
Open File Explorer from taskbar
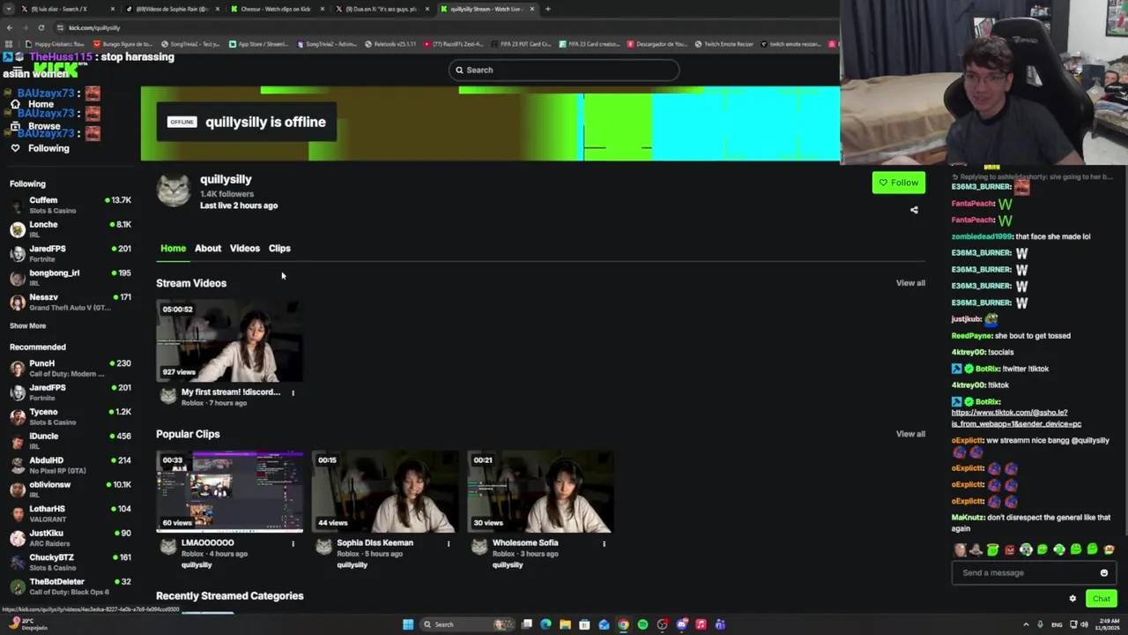click(x=565, y=624)
